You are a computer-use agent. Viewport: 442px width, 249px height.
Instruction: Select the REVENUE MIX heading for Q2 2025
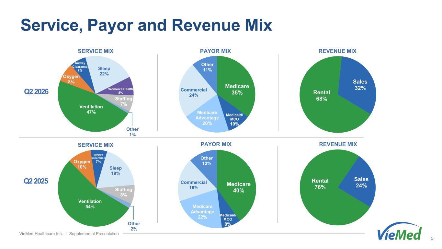point(338,144)
